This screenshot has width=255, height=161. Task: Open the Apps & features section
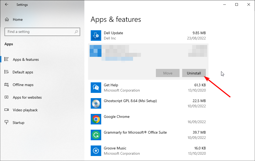pos(25,59)
